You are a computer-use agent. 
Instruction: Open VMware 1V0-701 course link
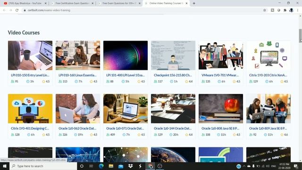click(220, 75)
